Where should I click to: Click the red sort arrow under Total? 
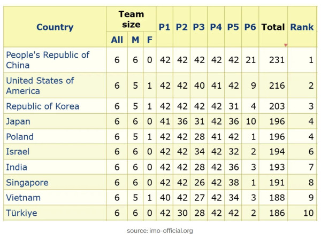(x=286, y=45)
